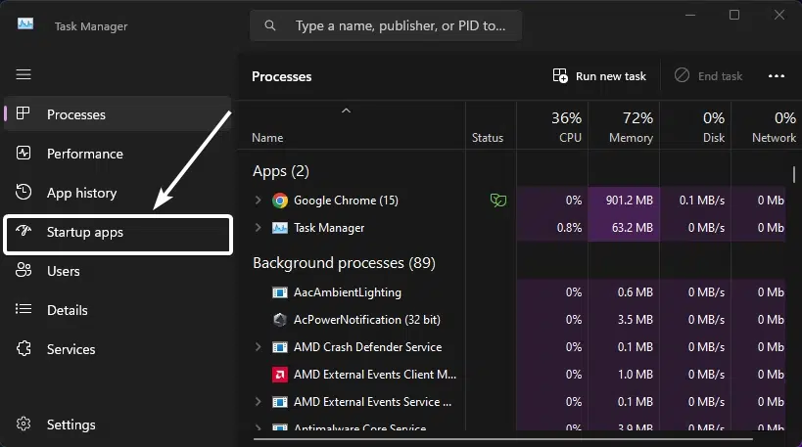Click the Services puzzle icon

click(24, 348)
